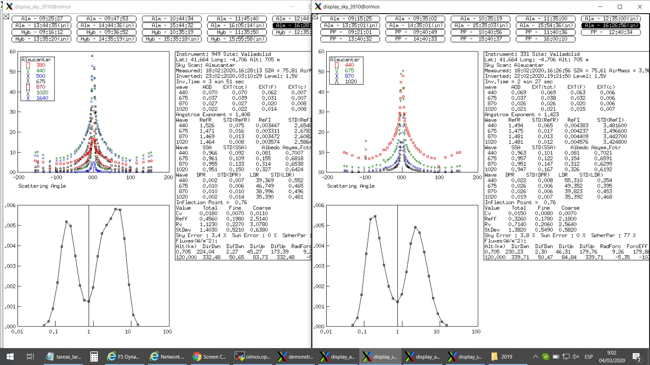Select Alm - 09:47:53 in left window
650x365 pixels.
[x=107, y=19]
